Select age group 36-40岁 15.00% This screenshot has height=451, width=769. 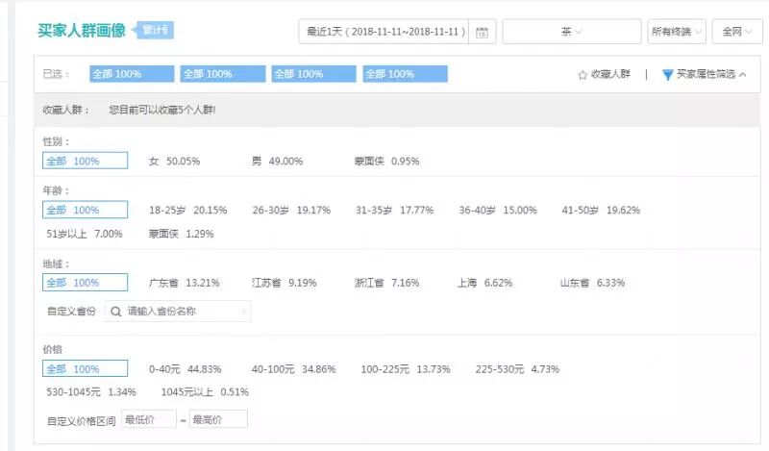[498, 210]
